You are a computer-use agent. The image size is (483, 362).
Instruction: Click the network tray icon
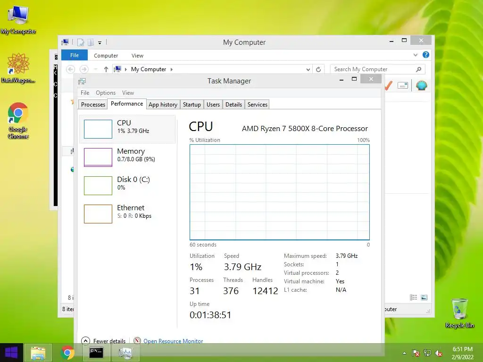427,353
